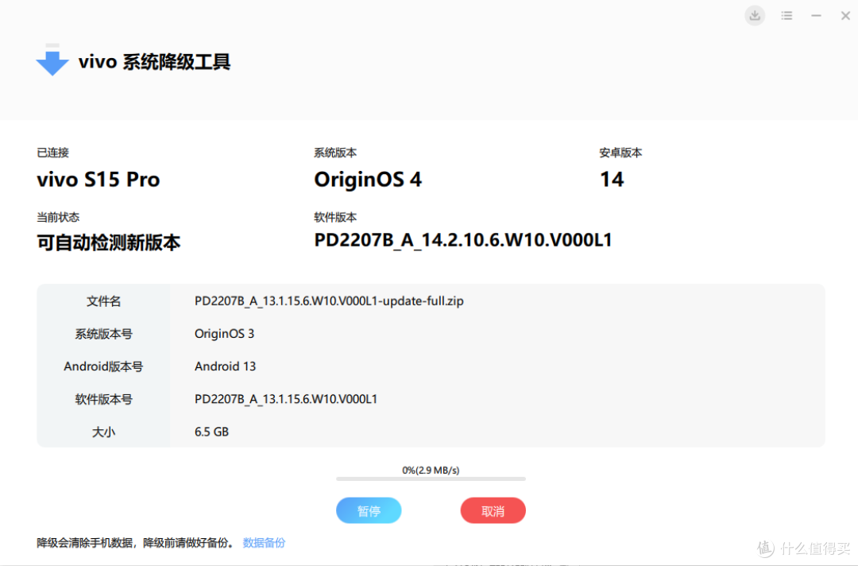Open the list menu icon
Viewport: 858px width, 566px height.
pos(786,15)
